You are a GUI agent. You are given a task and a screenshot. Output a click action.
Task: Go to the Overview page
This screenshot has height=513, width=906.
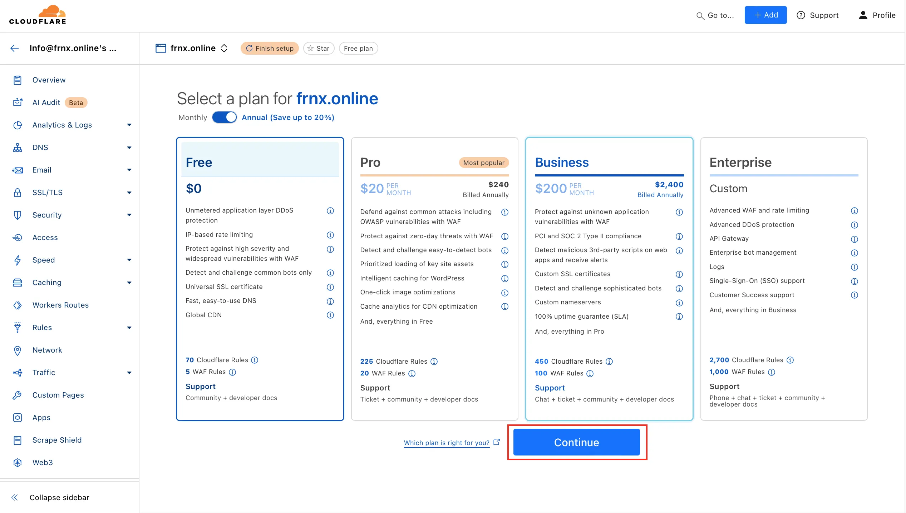pos(49,80)
